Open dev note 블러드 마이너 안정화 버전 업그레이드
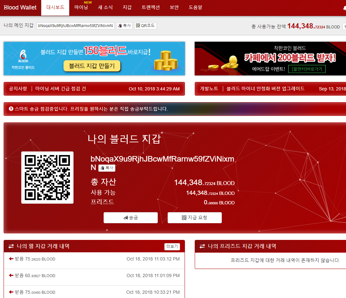Image resolution: width=346 pixels, height=298 pixels. click(265, 88)
